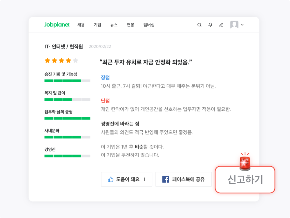Click the thumbs-up helpful icon
The width and height of the screenshot is (290, 218).
click(x=110, y=179)
